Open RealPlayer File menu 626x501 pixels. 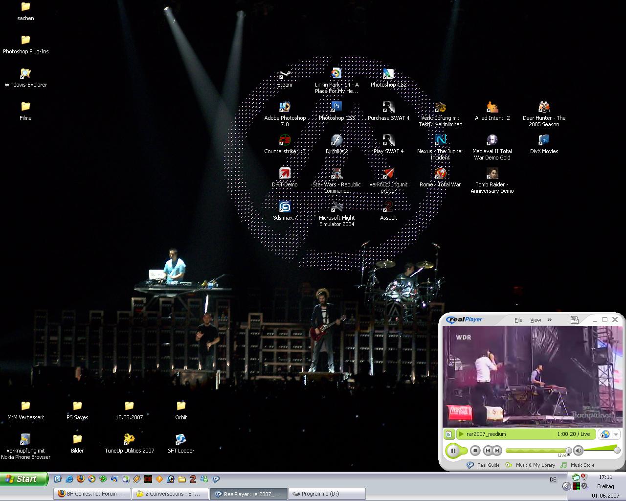pyautogui.click(x=518, y=320)
